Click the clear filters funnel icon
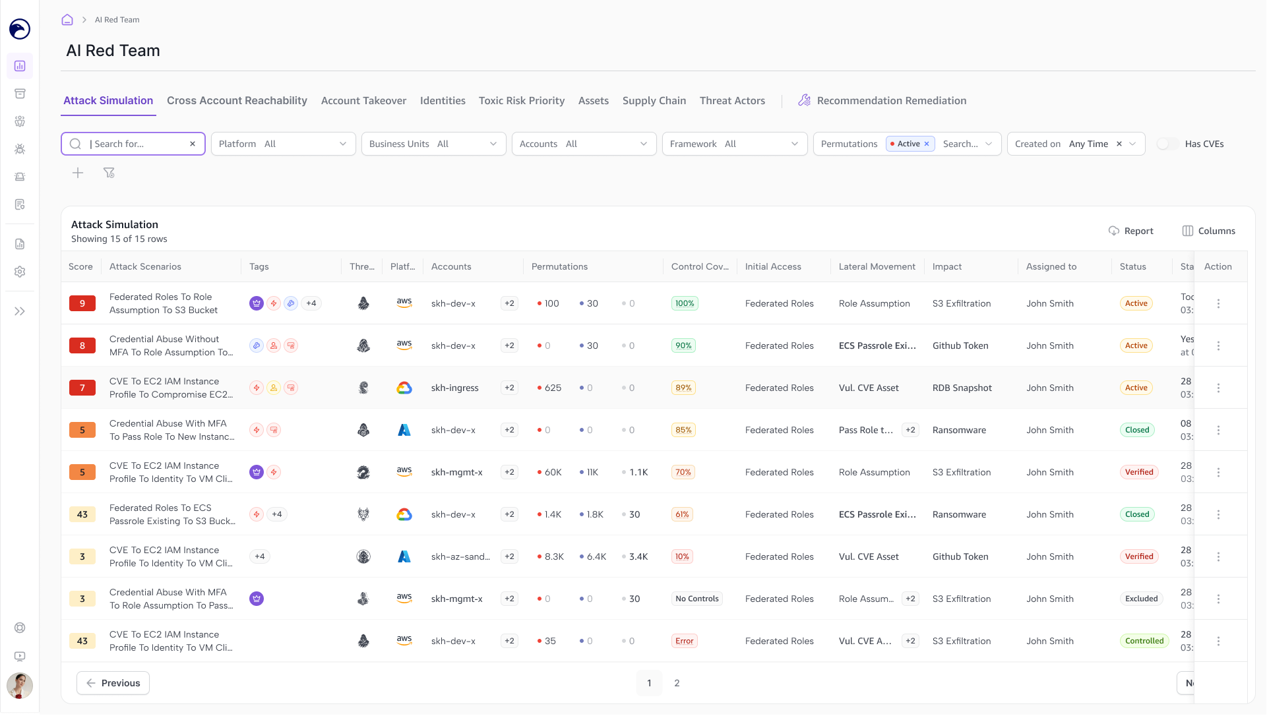Image resolution: width=1267 pixels, height=716 pixels. click(109, 173)
